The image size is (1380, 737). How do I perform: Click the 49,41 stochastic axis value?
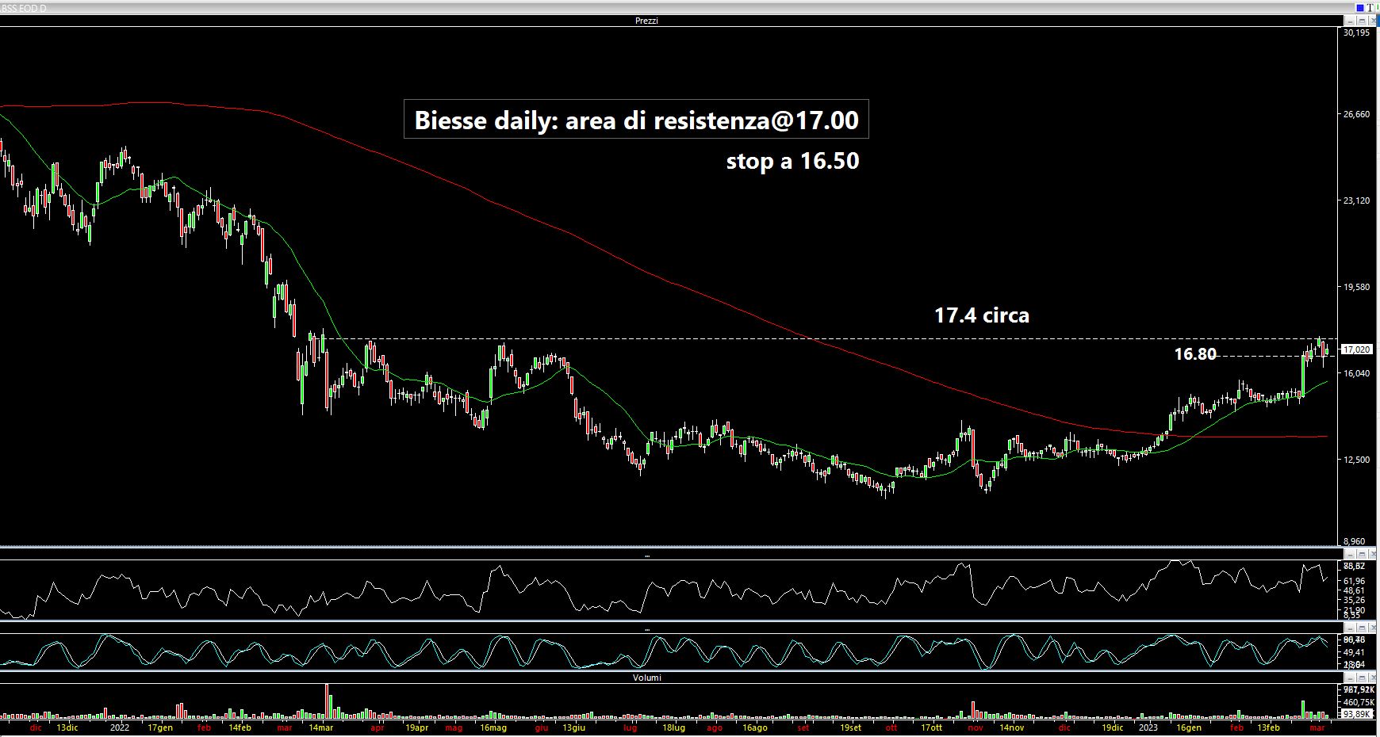click(x=1354, y=652)
